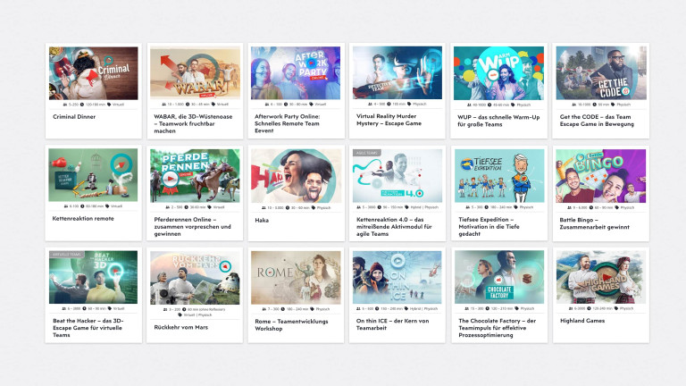
Task: Open the Criminal Dinner title link
Action: 76,117
